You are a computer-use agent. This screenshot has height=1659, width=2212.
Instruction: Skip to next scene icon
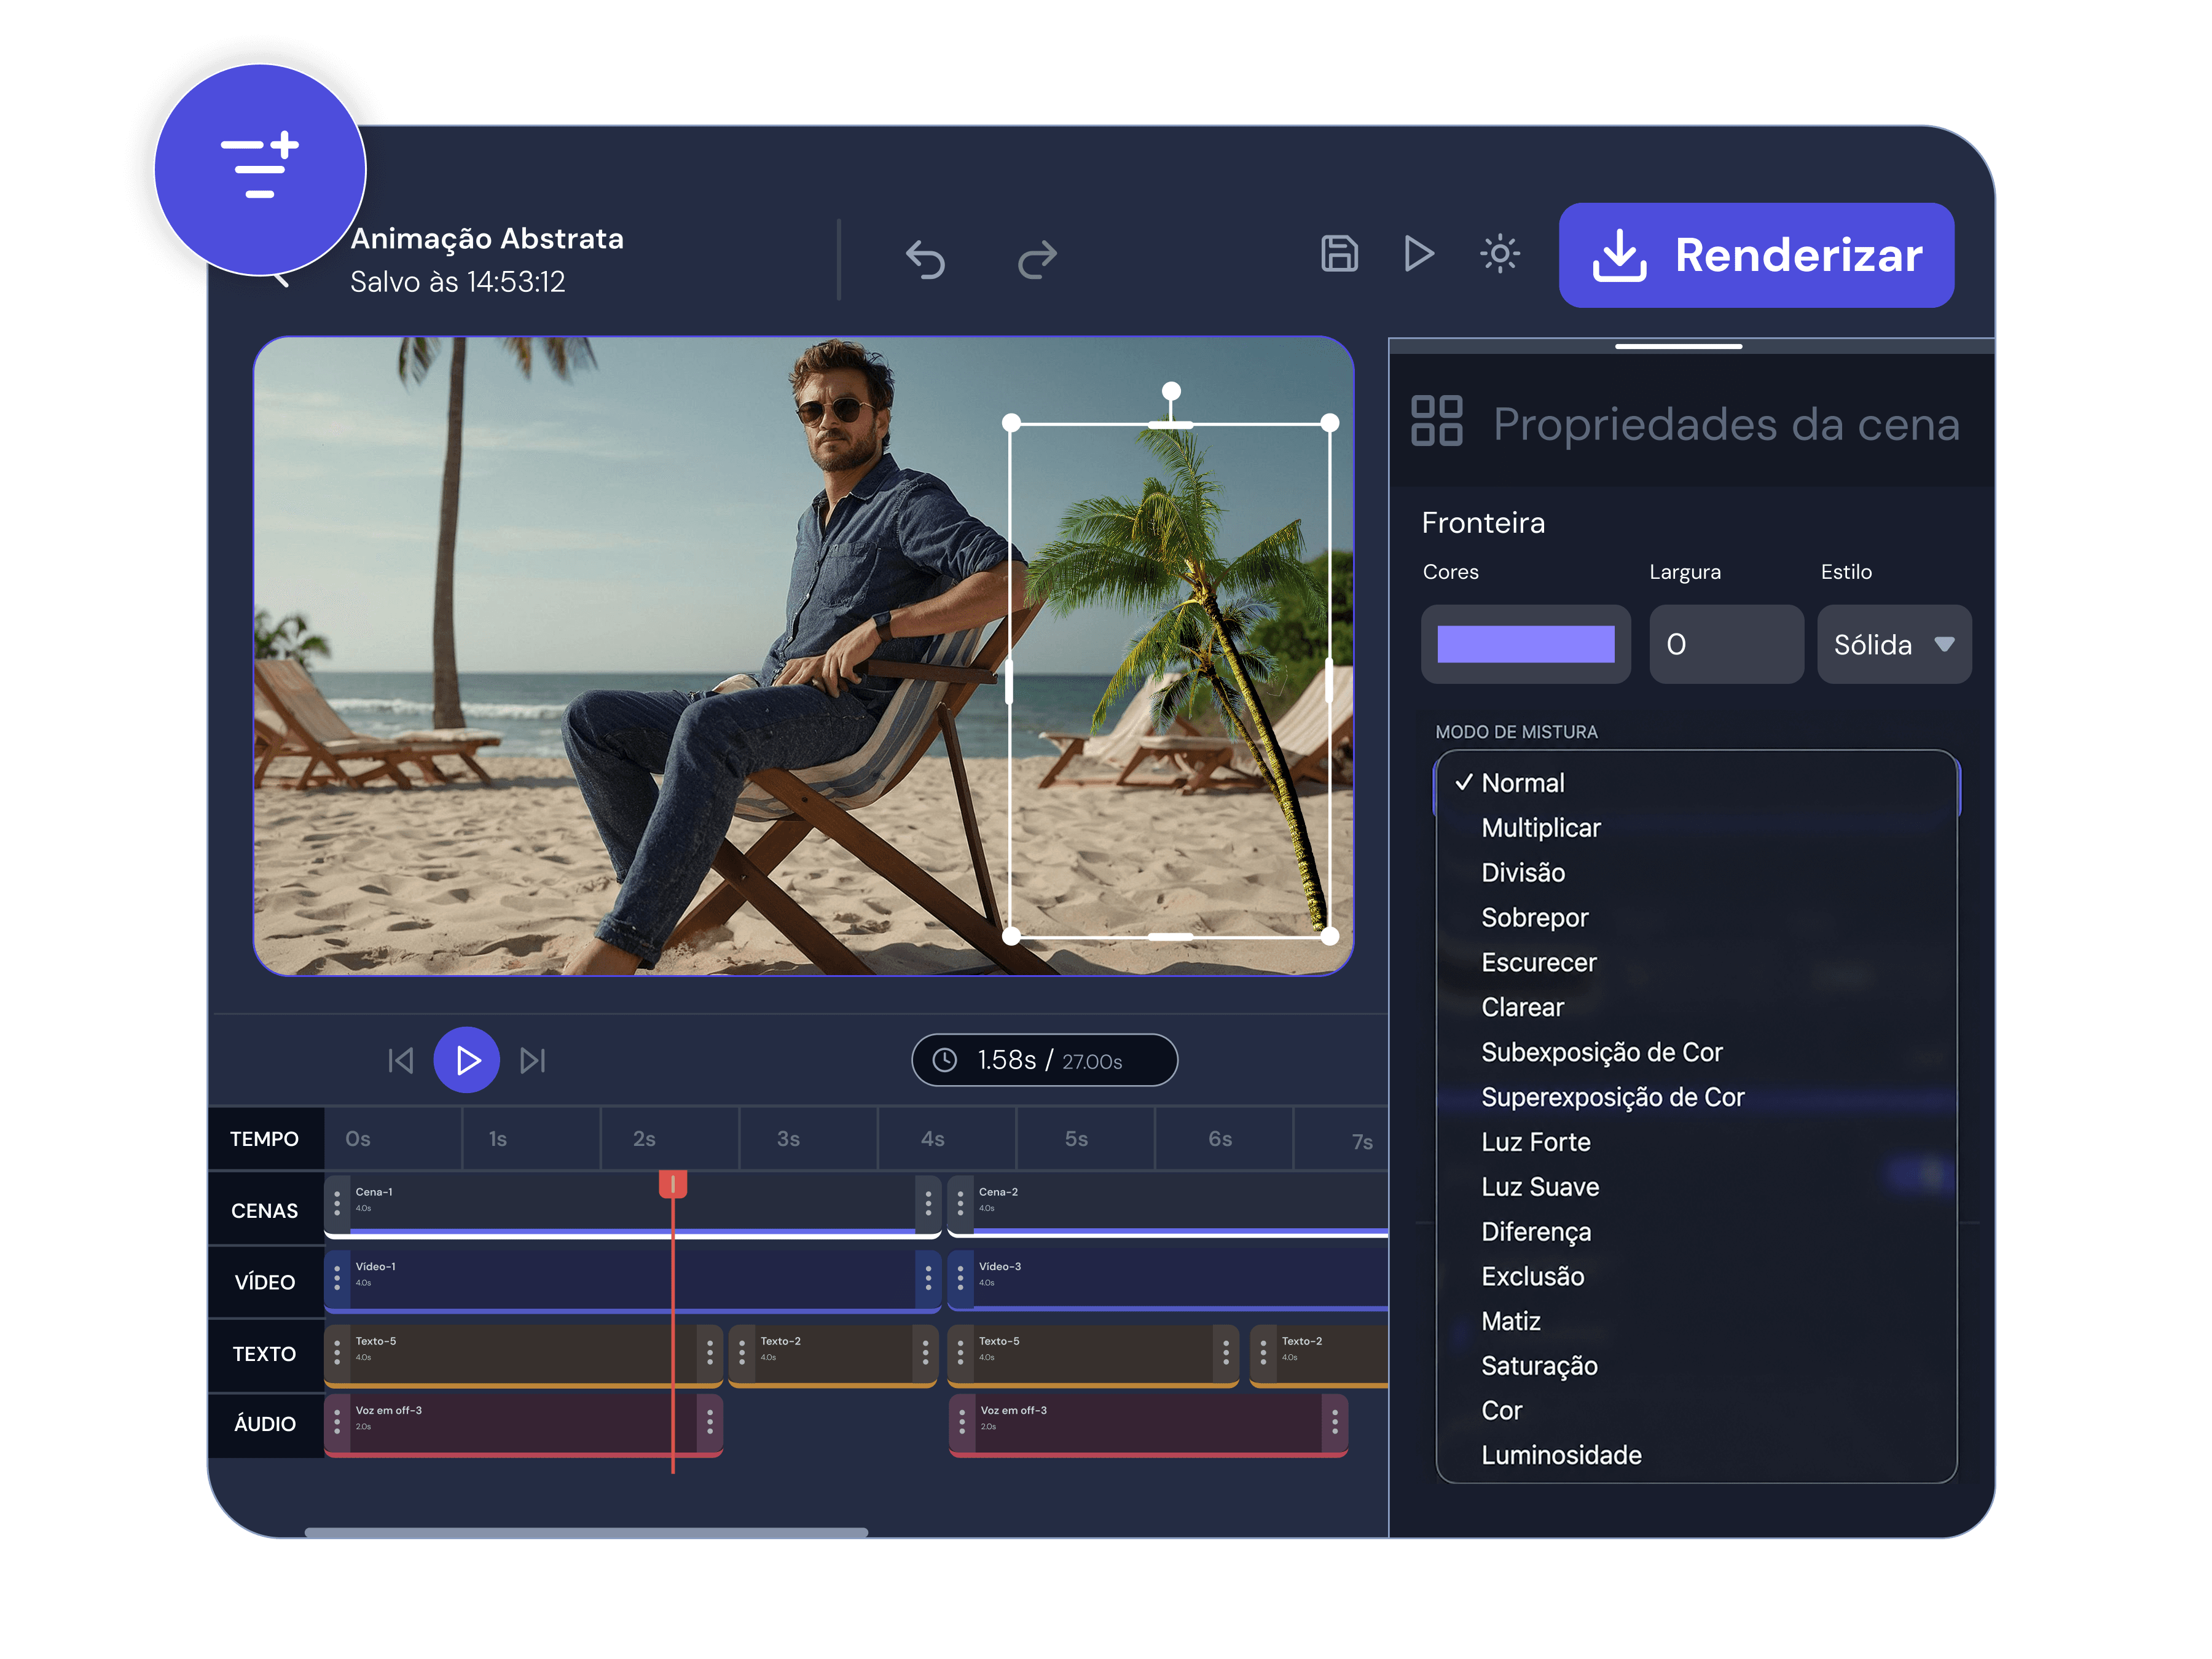[x=533, y=1060]
